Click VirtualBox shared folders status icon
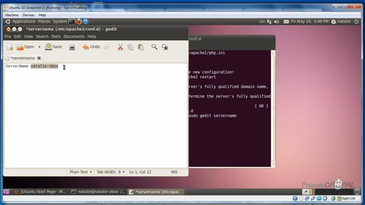365x205 pixels. point(319,198)
